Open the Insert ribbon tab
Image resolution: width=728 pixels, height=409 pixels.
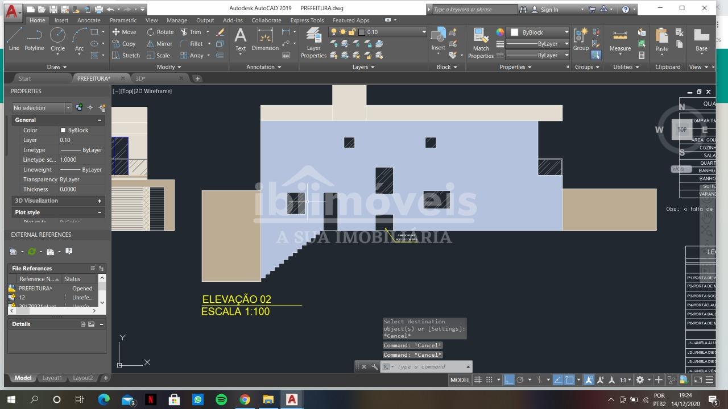pos(61,20)
